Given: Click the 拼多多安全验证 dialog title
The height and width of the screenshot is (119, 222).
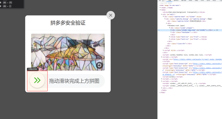Looking at the screenshot, I should 68,23.
